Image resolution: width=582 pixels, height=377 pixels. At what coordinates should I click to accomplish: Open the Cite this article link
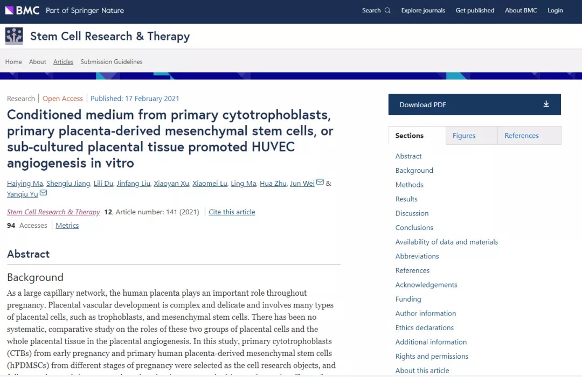pos(232,212)
